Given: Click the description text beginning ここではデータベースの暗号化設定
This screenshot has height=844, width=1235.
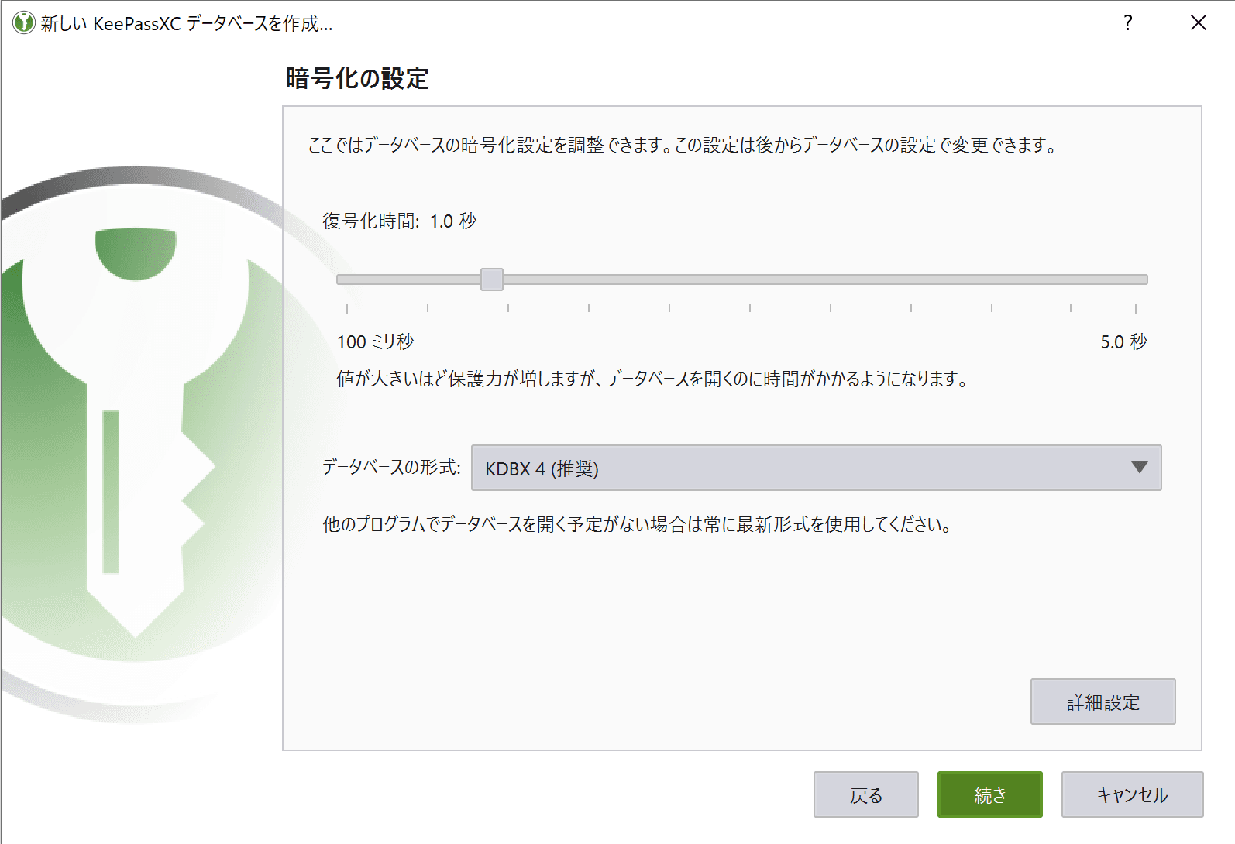Looking at the screenshot, I should (683, 145).
